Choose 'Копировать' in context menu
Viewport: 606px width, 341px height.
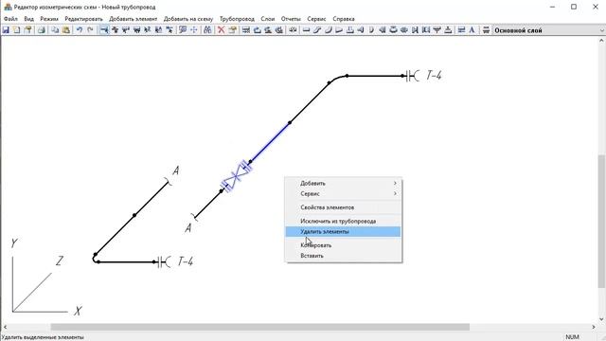(343, 245)
